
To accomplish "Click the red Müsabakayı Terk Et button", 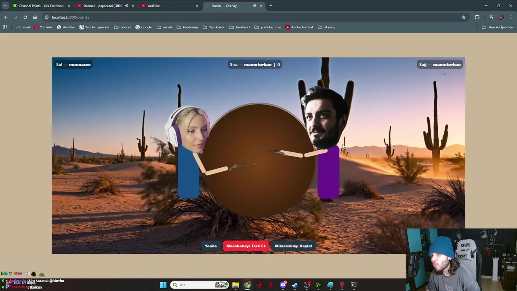I will 246,246.
